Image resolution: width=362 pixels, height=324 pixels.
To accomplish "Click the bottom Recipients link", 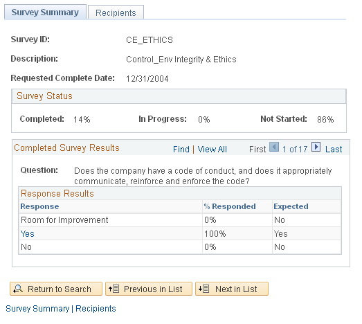I will coord(96,309).
